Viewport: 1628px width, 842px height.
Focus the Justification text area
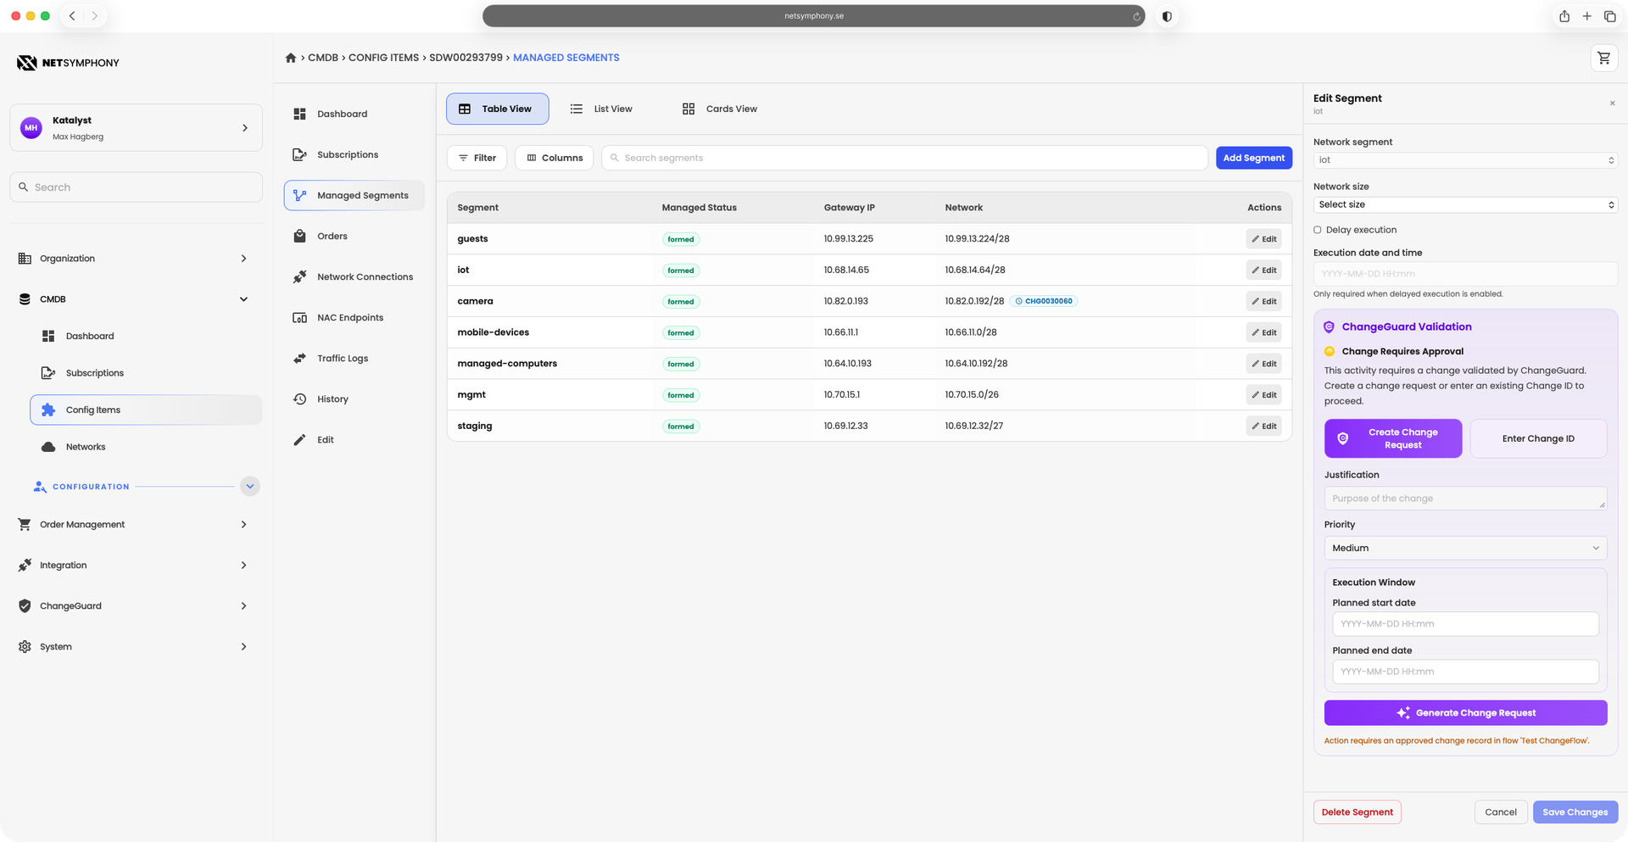(x=1465, y=499)
